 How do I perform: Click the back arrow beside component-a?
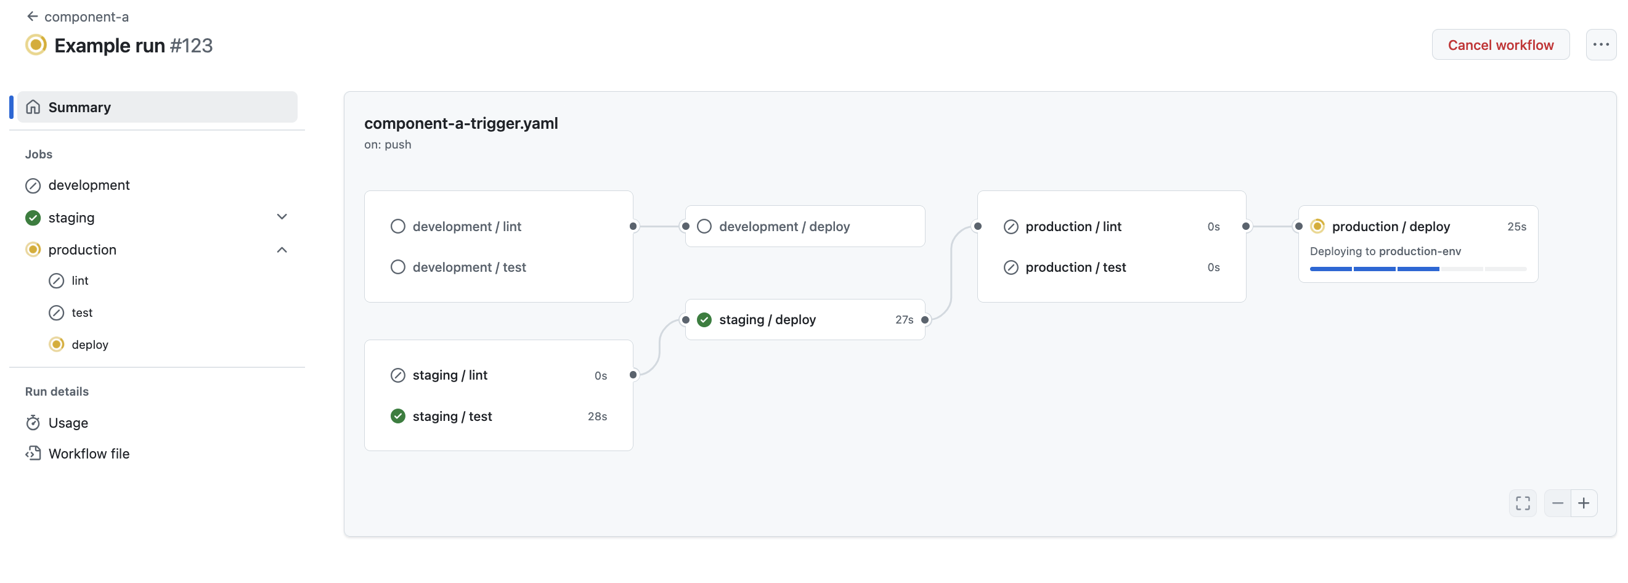click(x=31, y=16)
